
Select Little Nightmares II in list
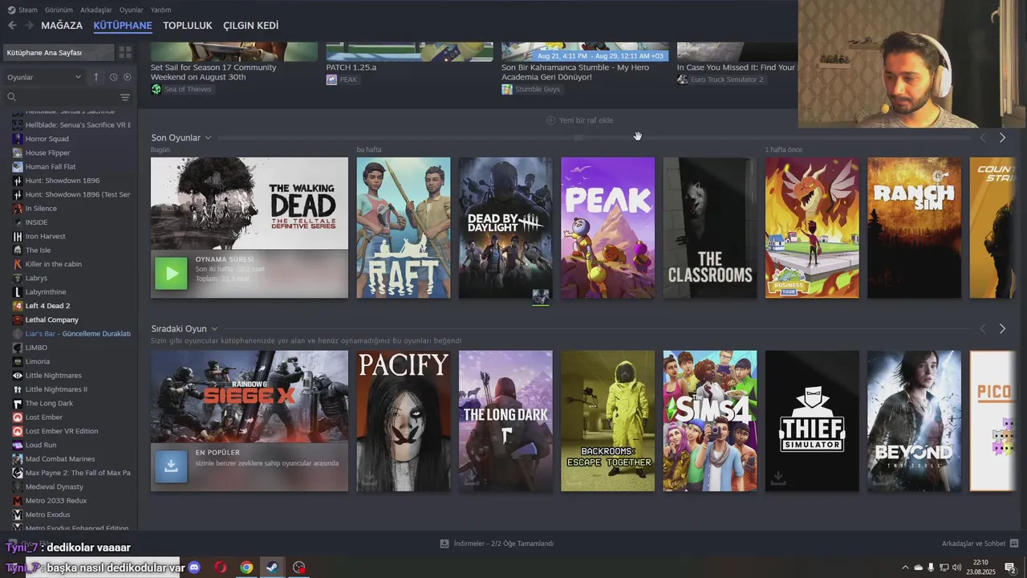(x=56, y=389)
